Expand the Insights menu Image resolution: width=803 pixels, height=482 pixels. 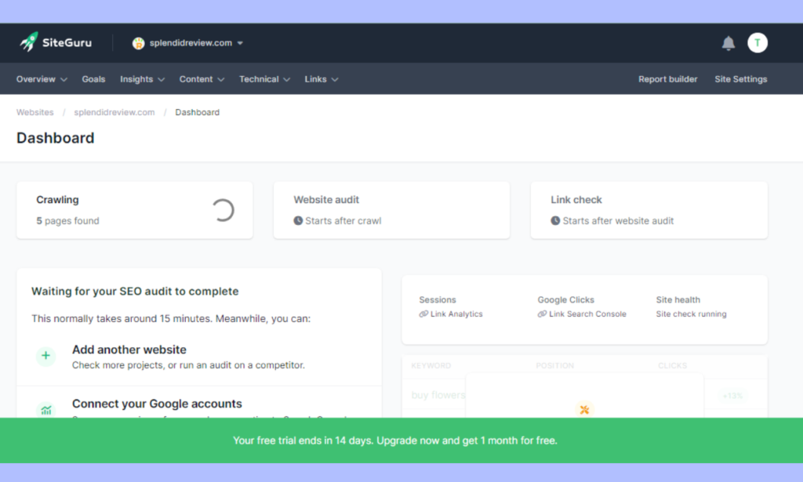tap(143, 79)
